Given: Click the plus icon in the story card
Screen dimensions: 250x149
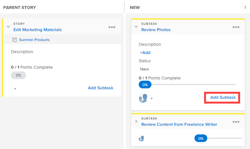Looking at the screenshot, I should click(15, 89).
